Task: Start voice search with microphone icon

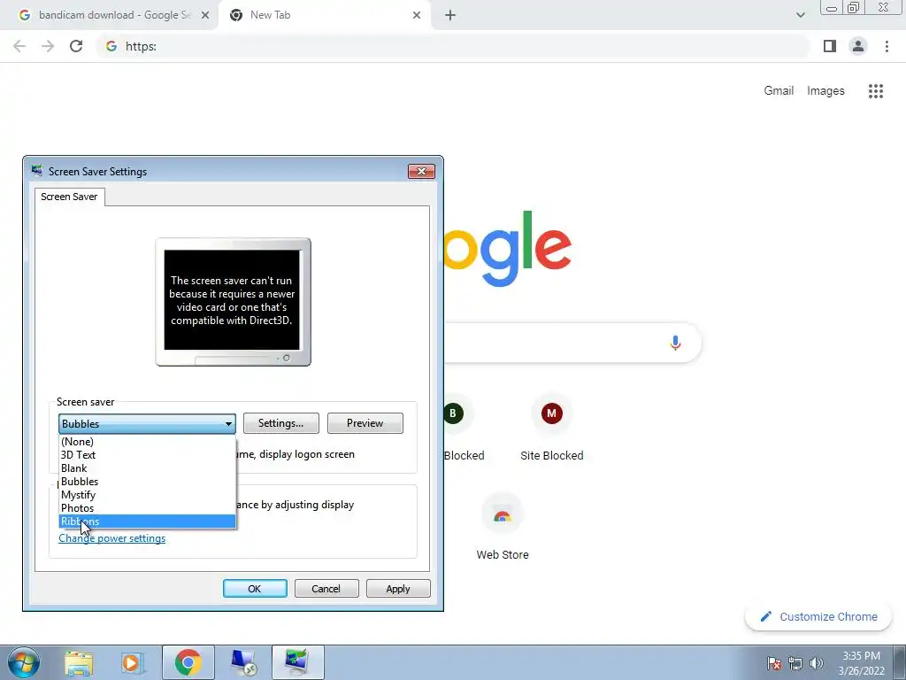Action: point(675,343)
